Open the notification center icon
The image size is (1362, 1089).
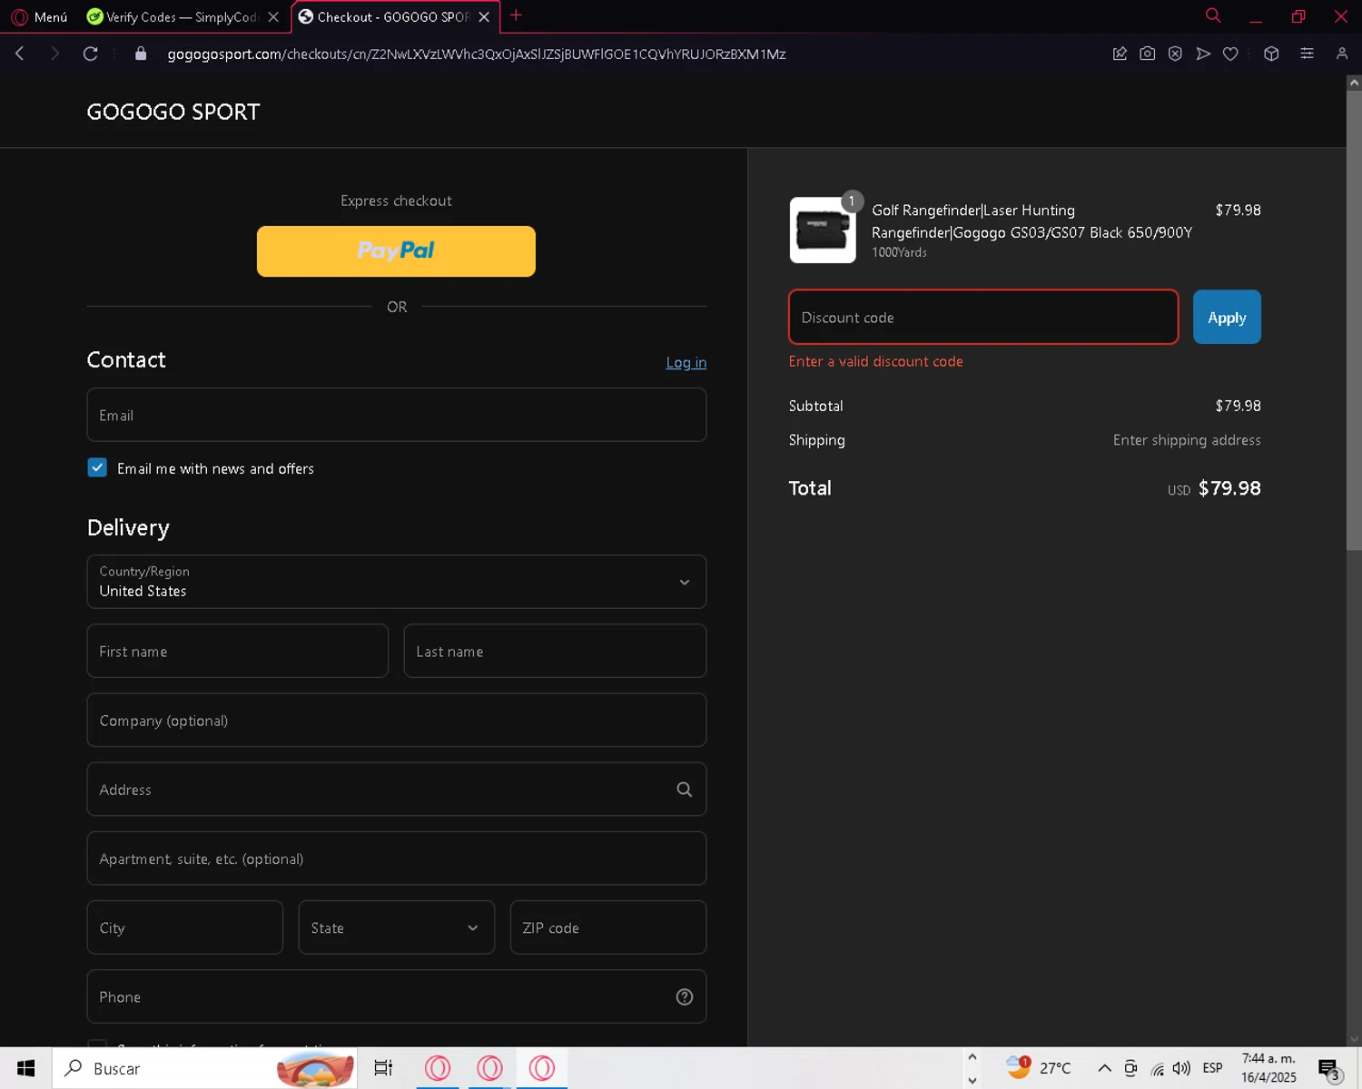(x=1329, y=1069)
